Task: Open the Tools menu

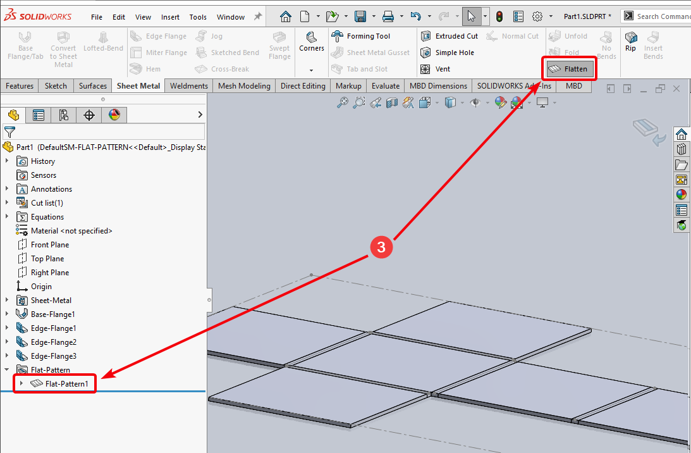Action: (x=198, y=17)
